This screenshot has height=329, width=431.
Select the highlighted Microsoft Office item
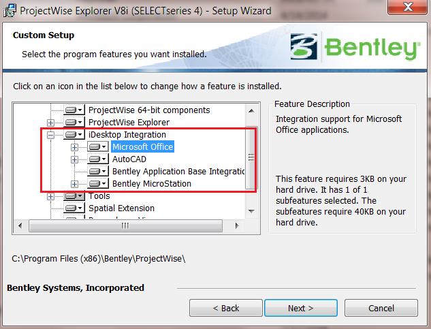[143, 147]
